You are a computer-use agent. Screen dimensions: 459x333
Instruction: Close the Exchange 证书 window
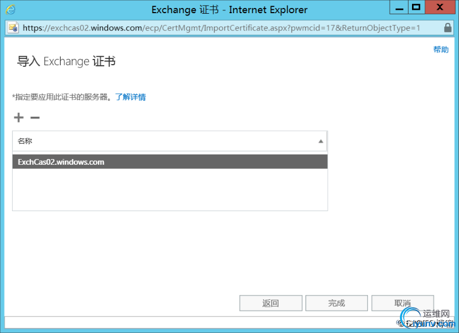440,7
